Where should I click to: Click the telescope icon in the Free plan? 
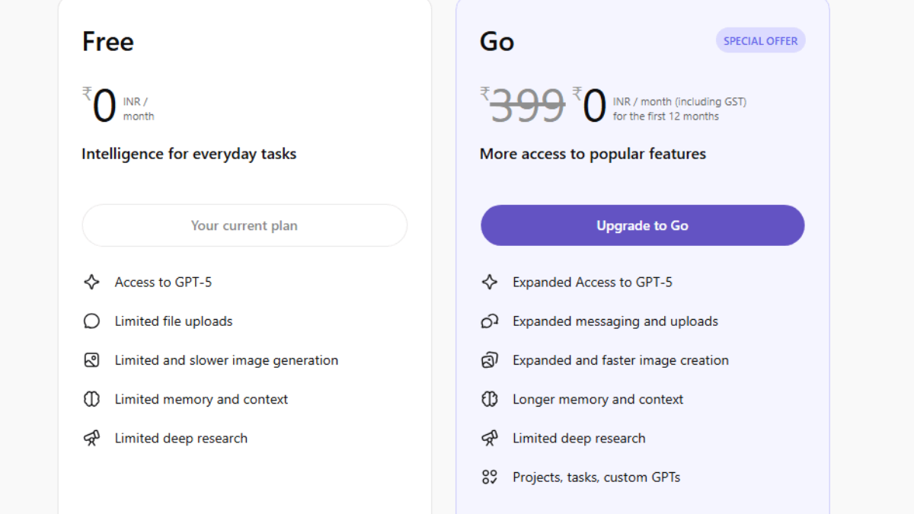(x=91, y=439)
